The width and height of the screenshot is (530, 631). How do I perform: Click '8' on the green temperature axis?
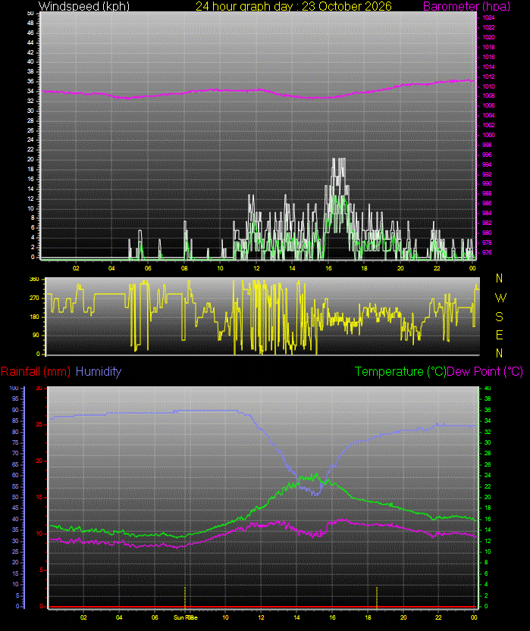point(486,563)
